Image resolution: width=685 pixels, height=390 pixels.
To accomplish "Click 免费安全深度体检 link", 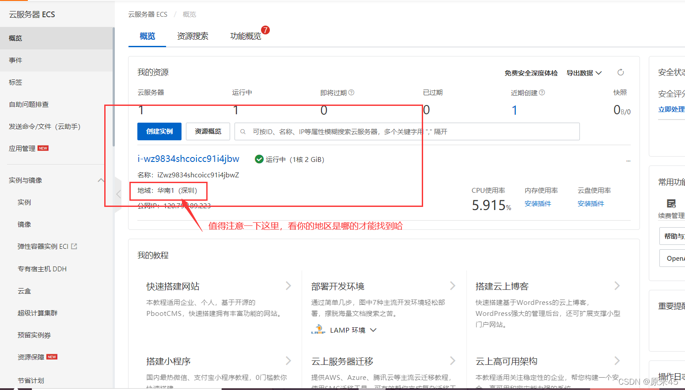I will point(531,73).
